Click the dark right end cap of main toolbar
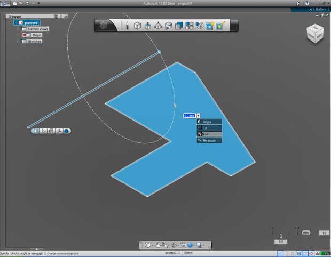 click(234, 26)
